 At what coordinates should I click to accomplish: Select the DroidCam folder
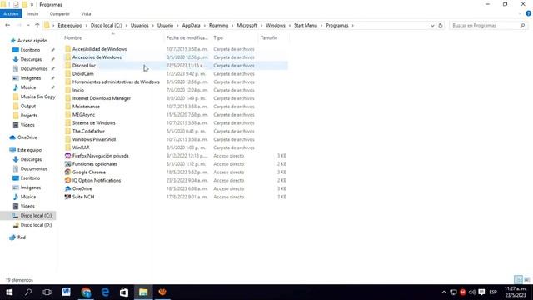(83, 74)
